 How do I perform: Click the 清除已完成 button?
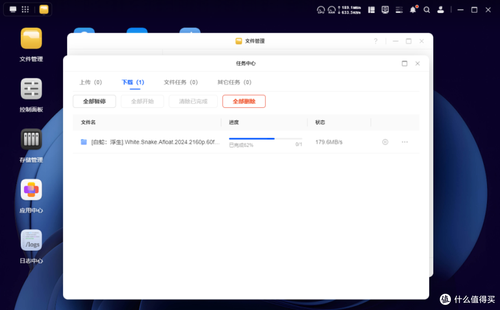click(193, 101)
